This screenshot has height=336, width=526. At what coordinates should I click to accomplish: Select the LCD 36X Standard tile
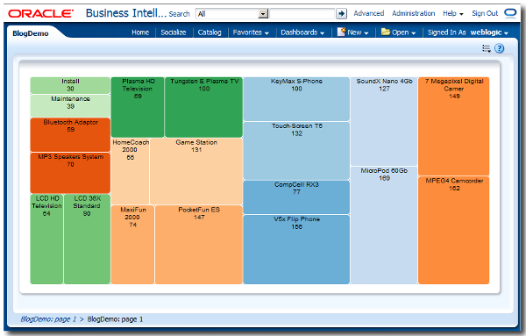(87, 239)
